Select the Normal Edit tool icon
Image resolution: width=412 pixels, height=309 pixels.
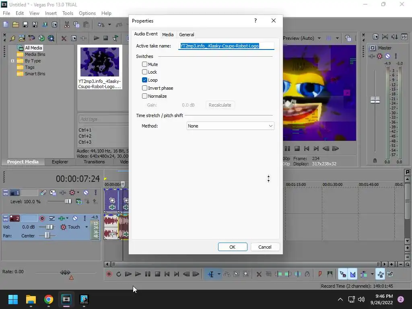coord(211,274)
